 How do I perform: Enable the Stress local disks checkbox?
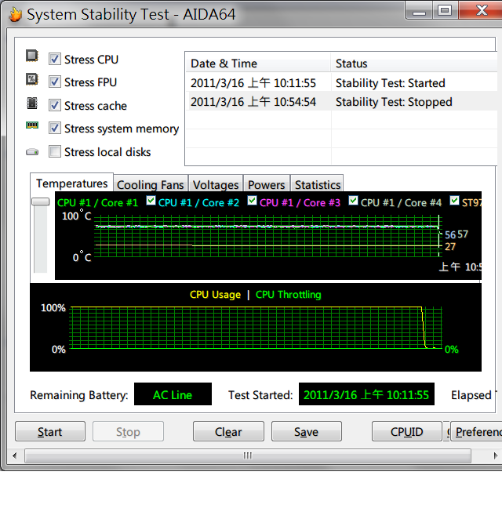pyautogui.click(x=54, y=151)
